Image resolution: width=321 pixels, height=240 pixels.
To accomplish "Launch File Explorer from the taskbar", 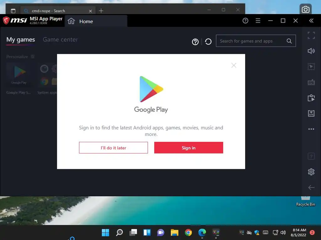I will [174, 232].
